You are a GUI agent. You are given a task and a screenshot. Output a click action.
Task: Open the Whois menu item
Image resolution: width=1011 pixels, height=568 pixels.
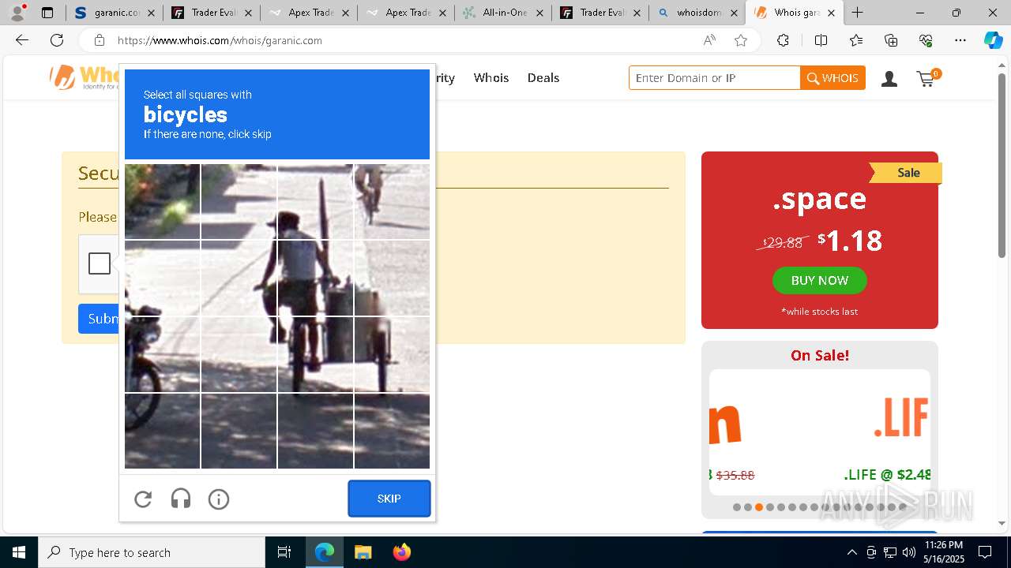491,77
